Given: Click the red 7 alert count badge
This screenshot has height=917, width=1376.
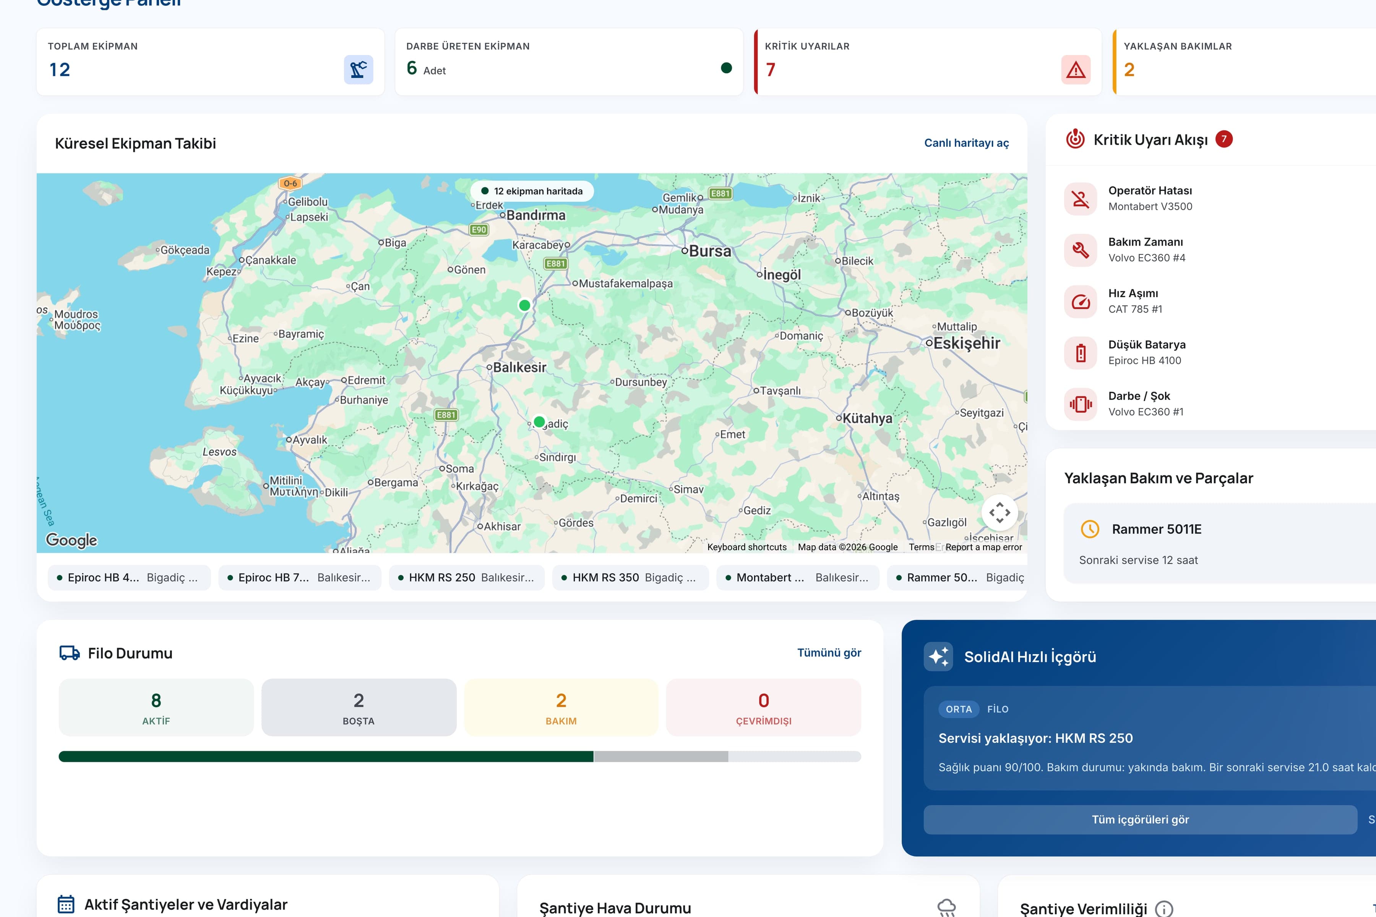Looking at the screenshot, I should (x=1224, y=139).
